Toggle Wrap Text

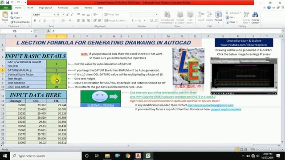pyautogui.click(x=112, y=15)
